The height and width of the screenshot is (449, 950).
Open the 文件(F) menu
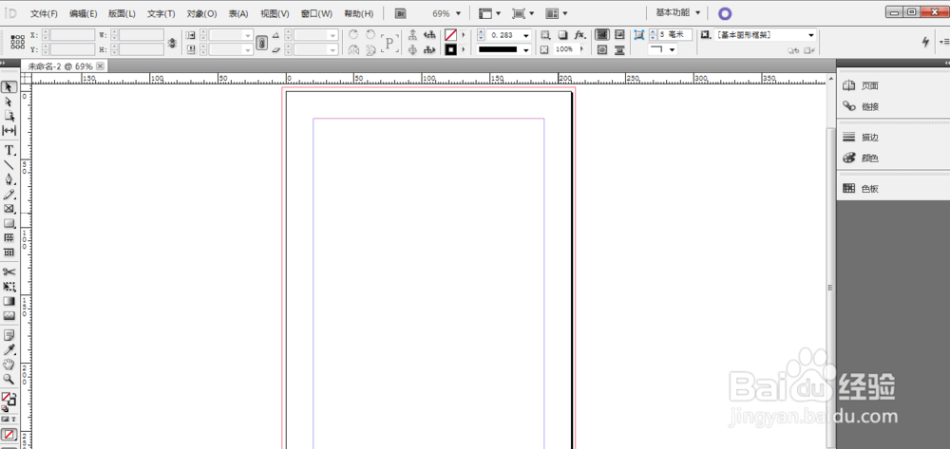[45, 13]
